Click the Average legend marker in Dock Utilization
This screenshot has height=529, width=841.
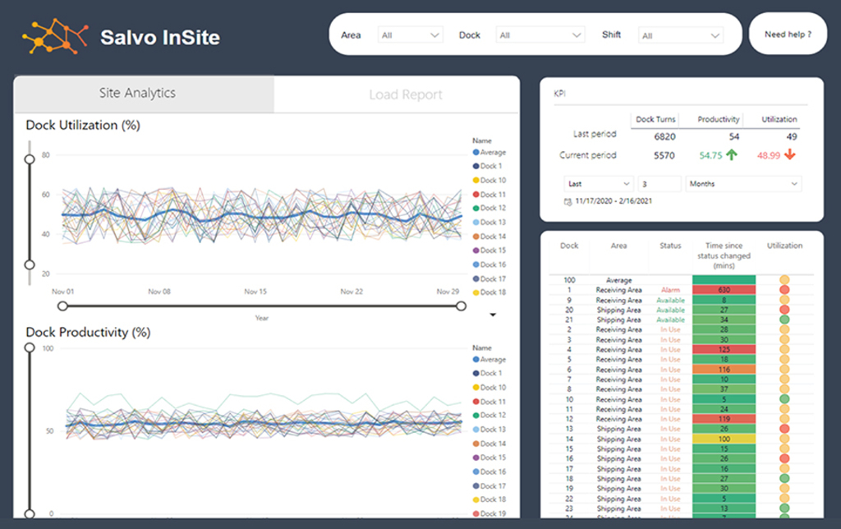point(476,152)
